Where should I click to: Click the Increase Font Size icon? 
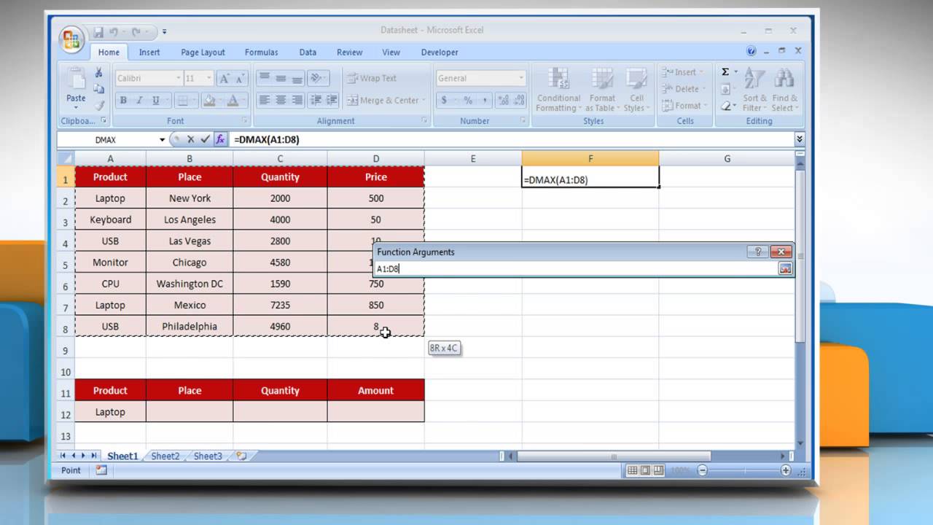click(x=225, y=78)
